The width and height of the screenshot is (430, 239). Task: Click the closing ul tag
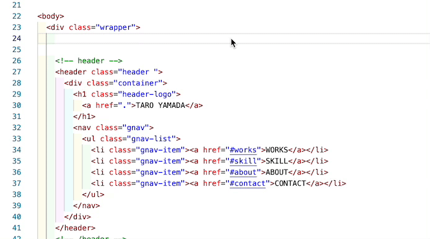click(x=93, y=194)
